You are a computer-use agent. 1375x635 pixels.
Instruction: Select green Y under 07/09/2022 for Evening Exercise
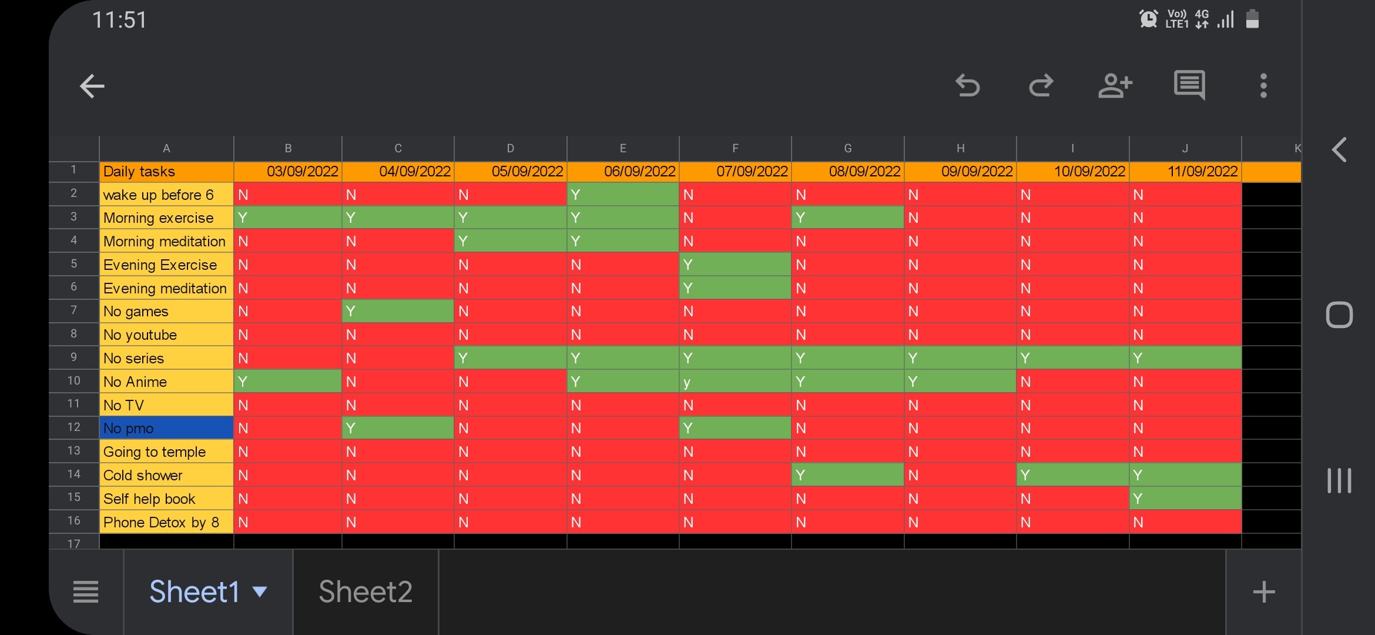(x=735, y=265)
